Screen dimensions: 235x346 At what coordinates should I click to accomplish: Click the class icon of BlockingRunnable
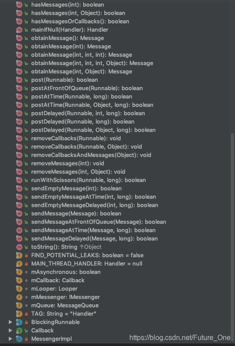click(19, 322)
